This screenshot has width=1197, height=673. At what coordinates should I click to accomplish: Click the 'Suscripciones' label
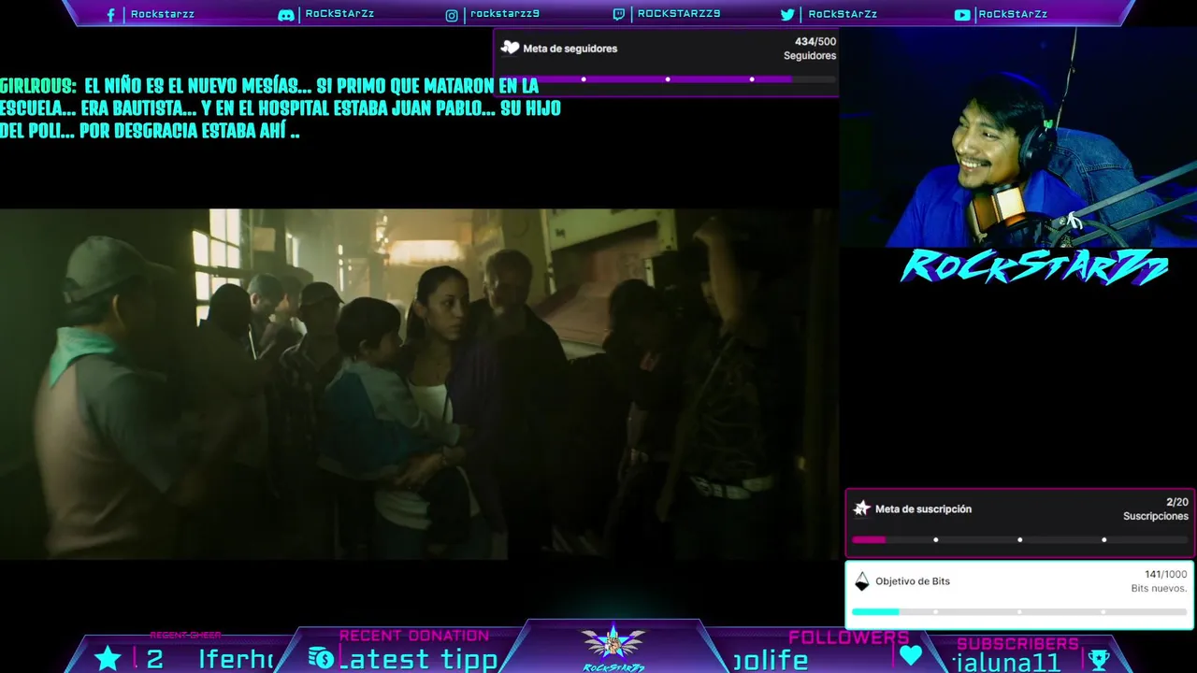1156,516
